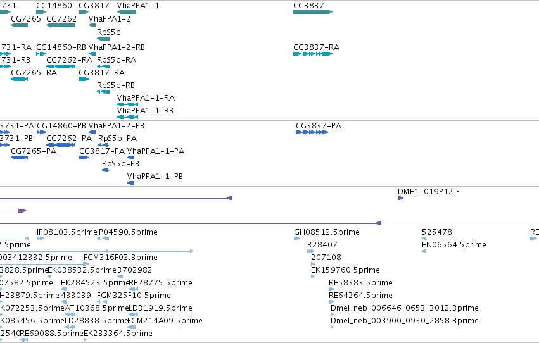Viewport: 539px width, 343px height.
Task: Select the CG7265 gene label
Action: (x=26, y=19)
